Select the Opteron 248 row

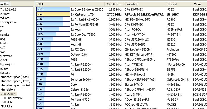pos(79,54)
